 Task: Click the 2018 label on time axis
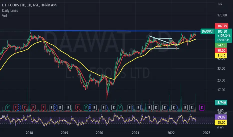click(29, 133)
